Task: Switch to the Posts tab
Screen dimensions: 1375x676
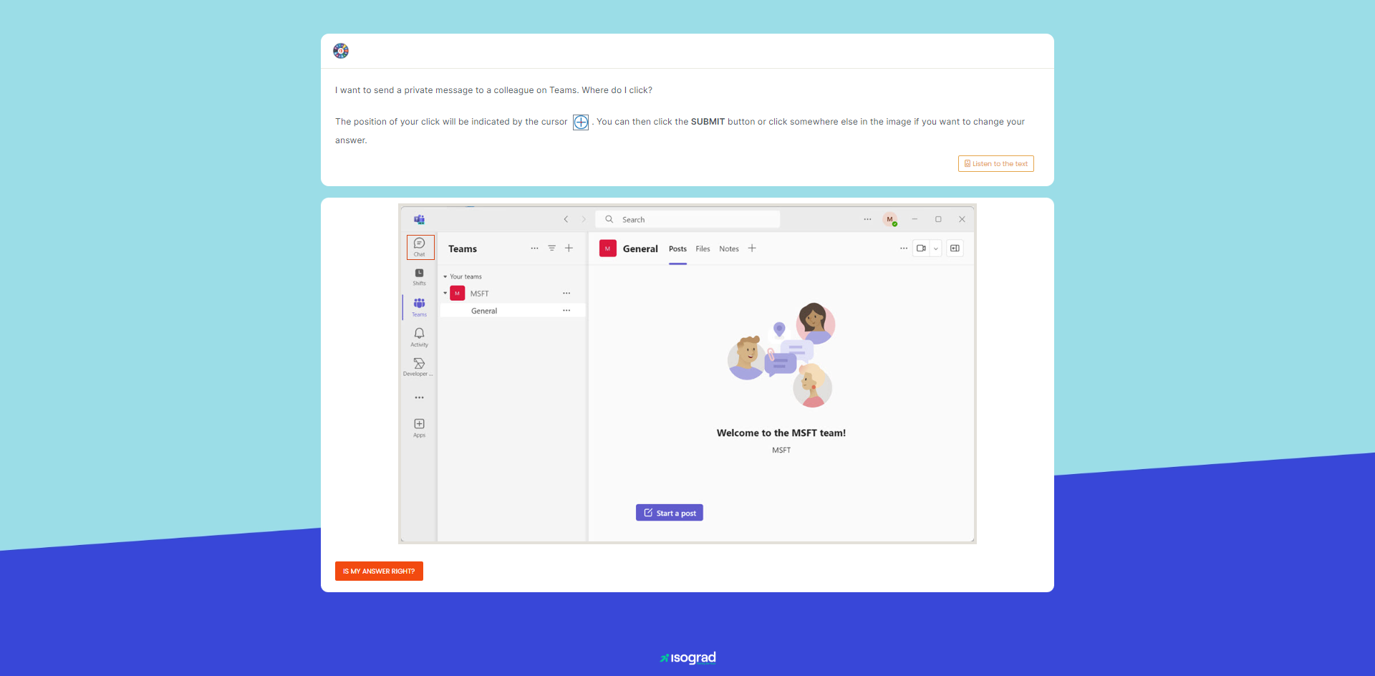Action: [x=678, y=249]
